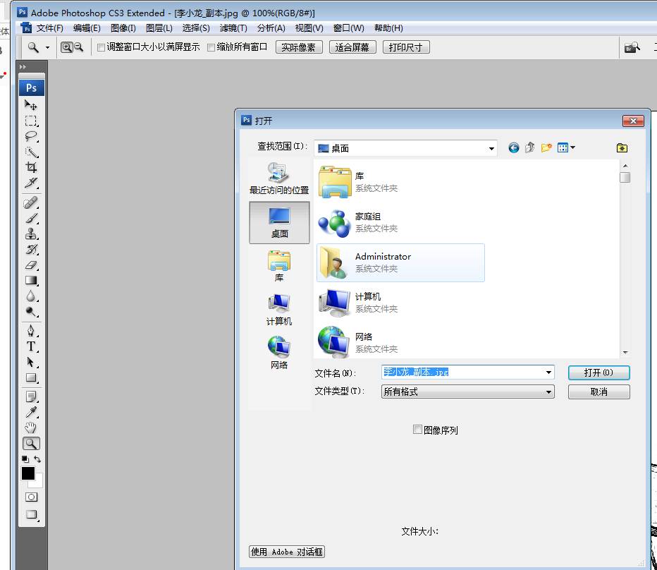
Task: Open the 滤镜(T) menu
Action: (233, 28)
